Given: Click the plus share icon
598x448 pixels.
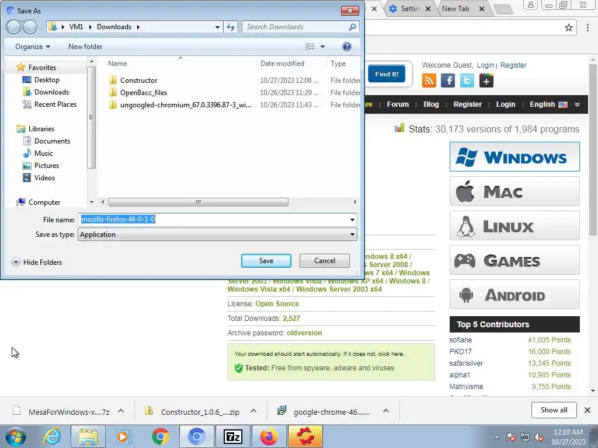Looking at the screenshot, I should click(486, 80).
